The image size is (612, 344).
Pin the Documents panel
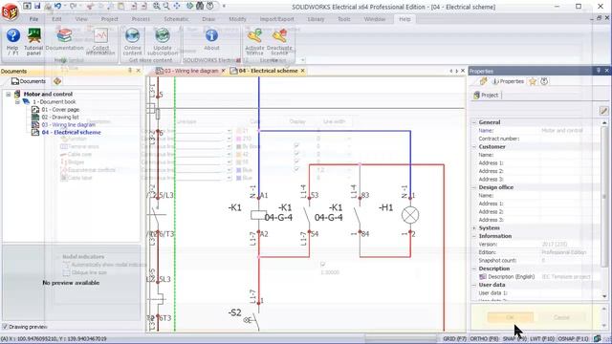click(x=130, y=71)
